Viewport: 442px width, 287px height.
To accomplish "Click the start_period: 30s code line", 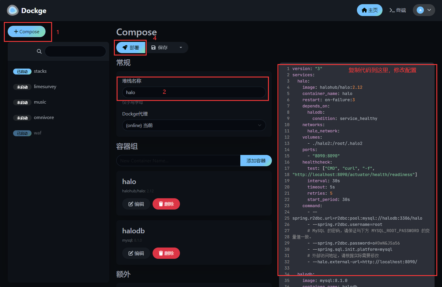I will coord(329,199).
